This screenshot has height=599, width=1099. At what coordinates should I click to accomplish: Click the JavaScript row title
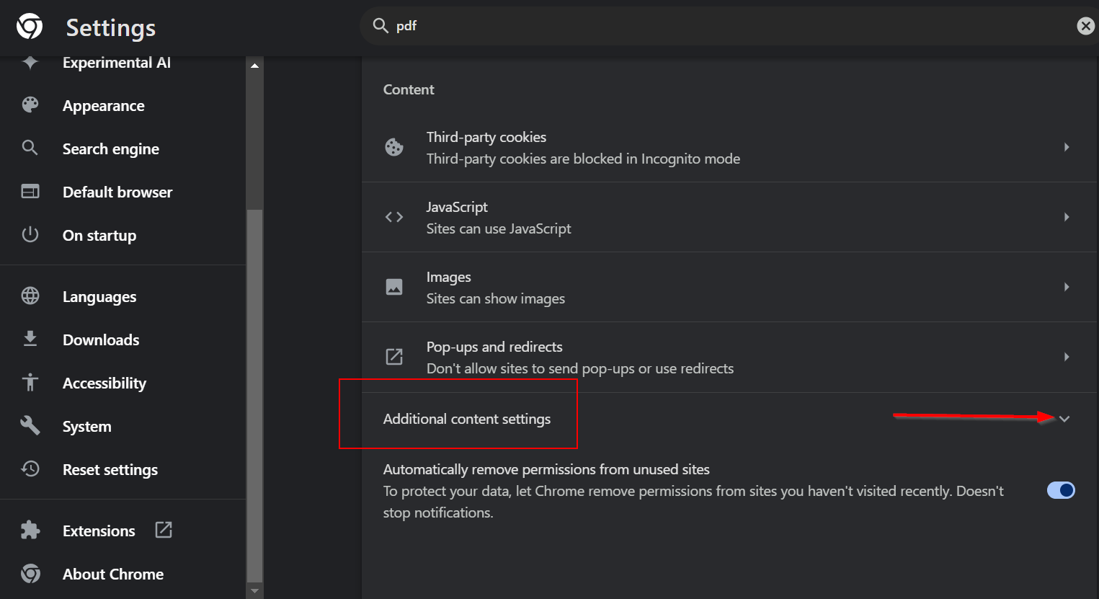[457, 207]
